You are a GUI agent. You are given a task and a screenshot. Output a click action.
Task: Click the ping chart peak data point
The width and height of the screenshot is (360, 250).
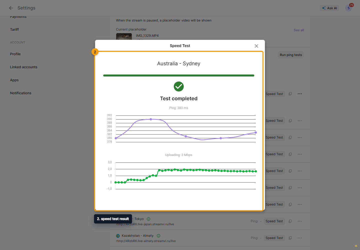coord(151,119)
